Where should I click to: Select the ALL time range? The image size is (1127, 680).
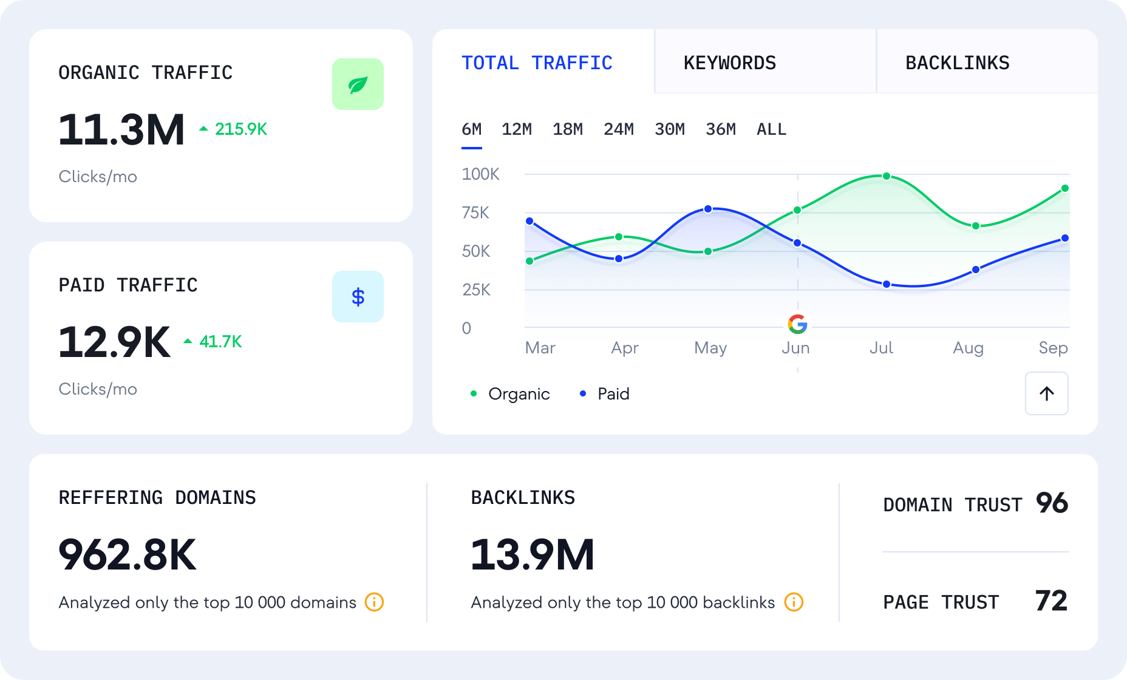tap(771, 129)
